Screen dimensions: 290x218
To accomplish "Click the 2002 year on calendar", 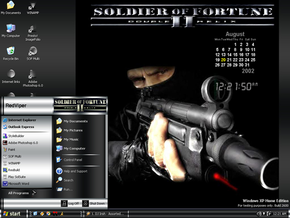I will [x=248, y=71].
